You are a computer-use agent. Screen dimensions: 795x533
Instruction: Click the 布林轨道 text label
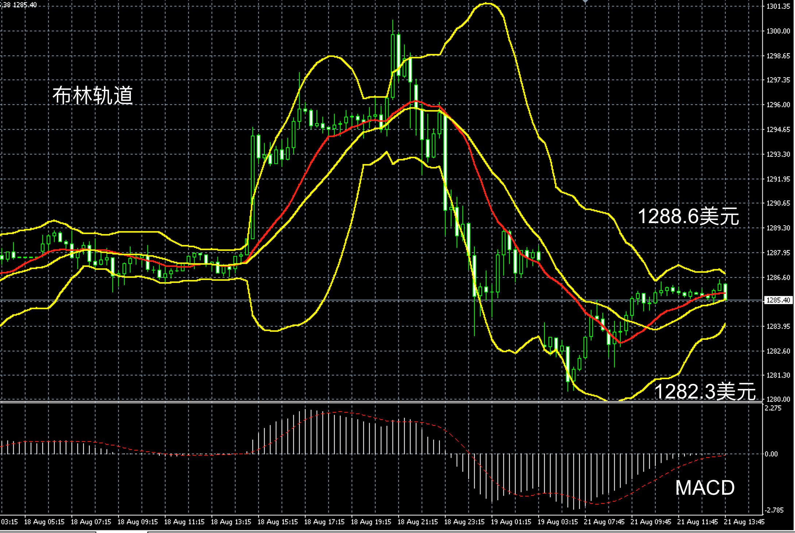pos(93,96)
